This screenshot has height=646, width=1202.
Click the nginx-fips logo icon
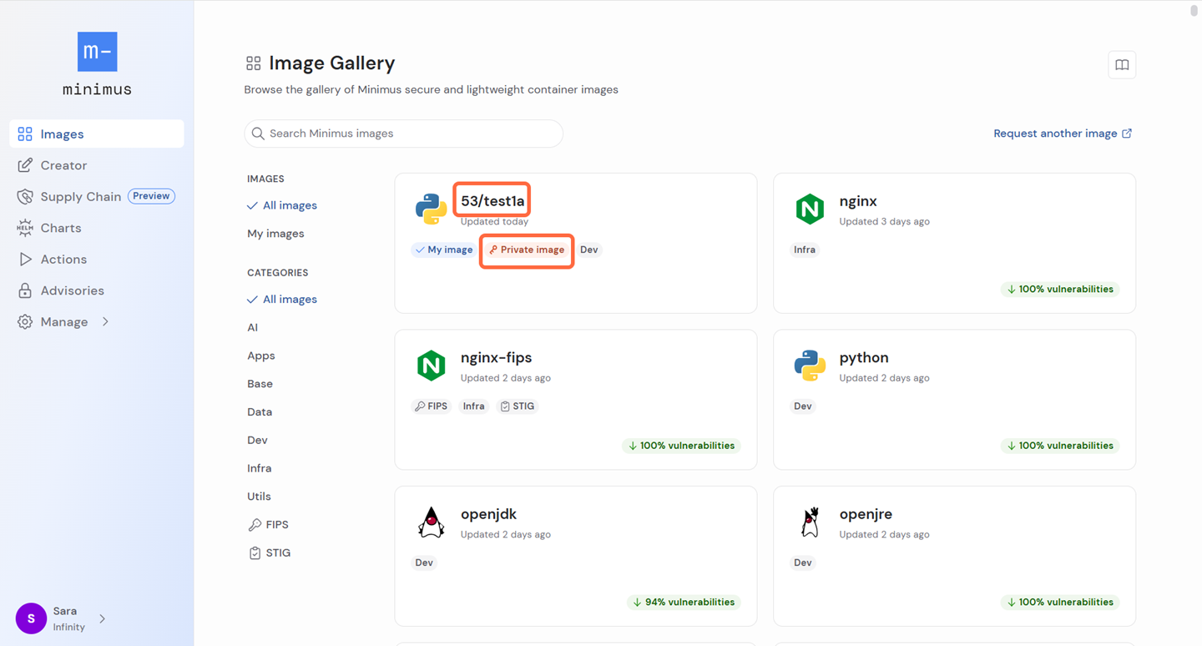pos(431,366)
